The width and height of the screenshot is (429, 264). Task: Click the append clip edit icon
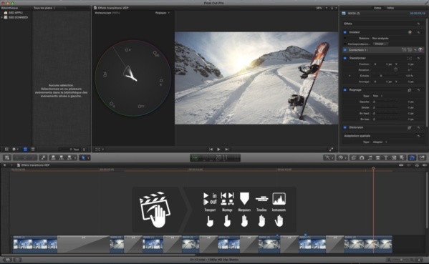click(x=69, y=157)
